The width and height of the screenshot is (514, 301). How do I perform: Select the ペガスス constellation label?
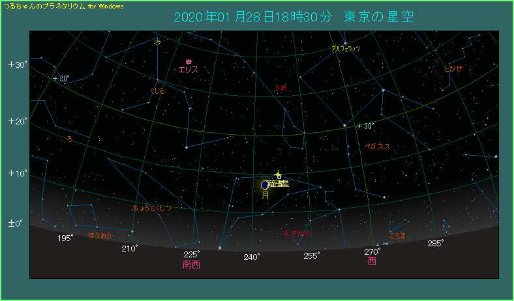point(377,147)
